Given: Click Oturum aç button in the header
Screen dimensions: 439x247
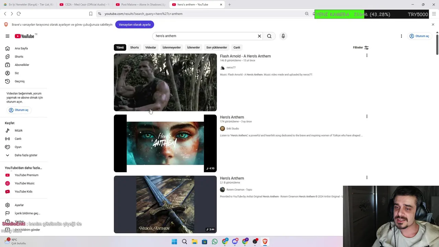Looking at the screenshot, I should click(419, 36).
